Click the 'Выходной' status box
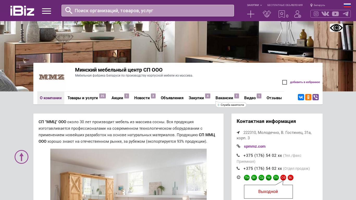 pos(268,192)
